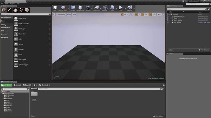The height and width of the screenshot is (118, 211).
Task: Toggle visibility of Untitled world
Action: click(x=168, y=14)
